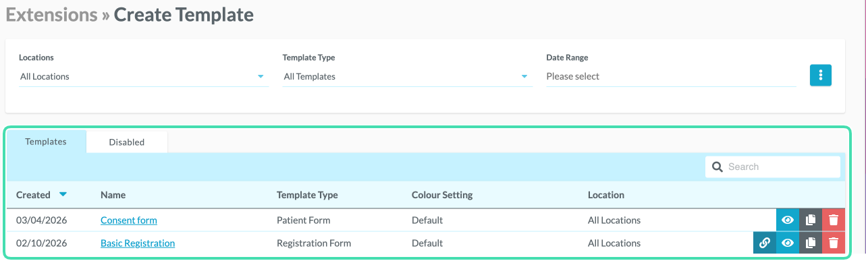Focus the template Search field
The width and height of the screenshot is (866, 261).
[x=773, y=167]
